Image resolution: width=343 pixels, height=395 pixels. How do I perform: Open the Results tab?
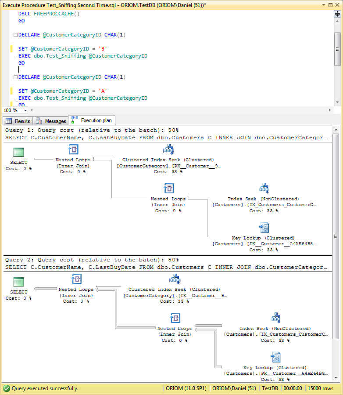18,121
